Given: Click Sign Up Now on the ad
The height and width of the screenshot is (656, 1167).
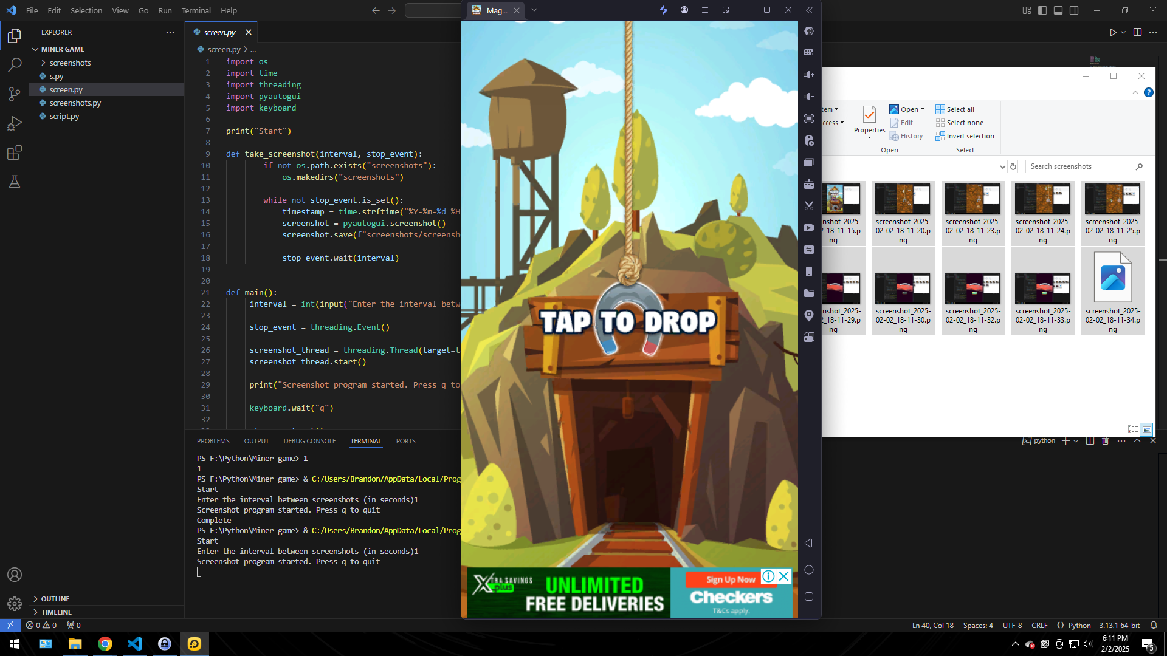Looking at the screenshot, I should pyautogui.click(x=730, y=579).
